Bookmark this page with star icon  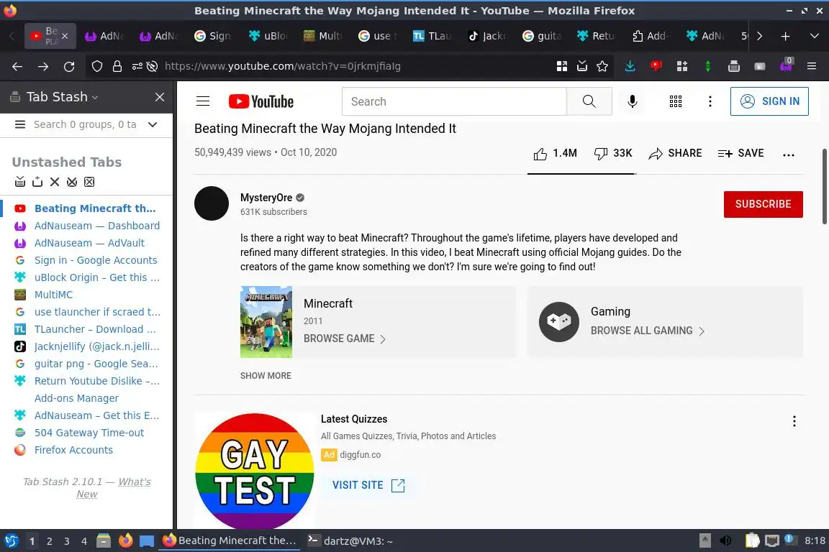point(602,67)
